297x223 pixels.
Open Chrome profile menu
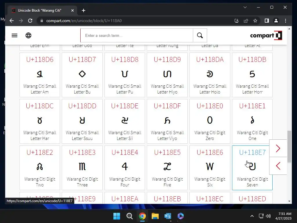coord(276,21)
